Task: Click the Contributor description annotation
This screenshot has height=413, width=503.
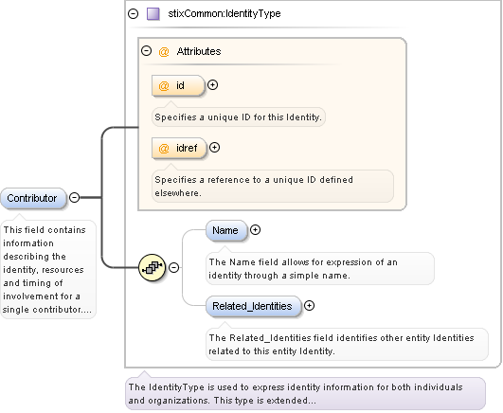Action: click(48, 270)
